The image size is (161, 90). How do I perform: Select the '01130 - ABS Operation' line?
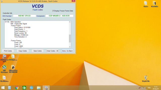click(13, 22)
